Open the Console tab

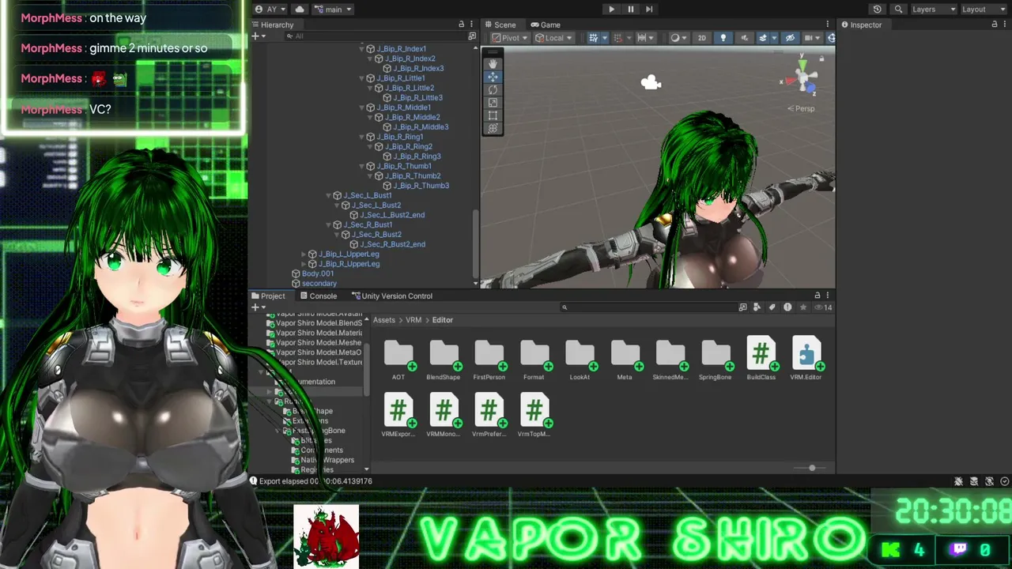[x=319, y=296]
